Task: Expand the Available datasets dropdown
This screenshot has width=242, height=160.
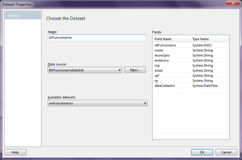Action: tap(98, 103)
